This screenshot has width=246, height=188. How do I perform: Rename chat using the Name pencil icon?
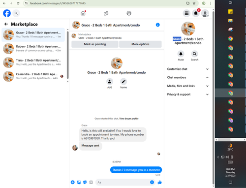point(123,82)
